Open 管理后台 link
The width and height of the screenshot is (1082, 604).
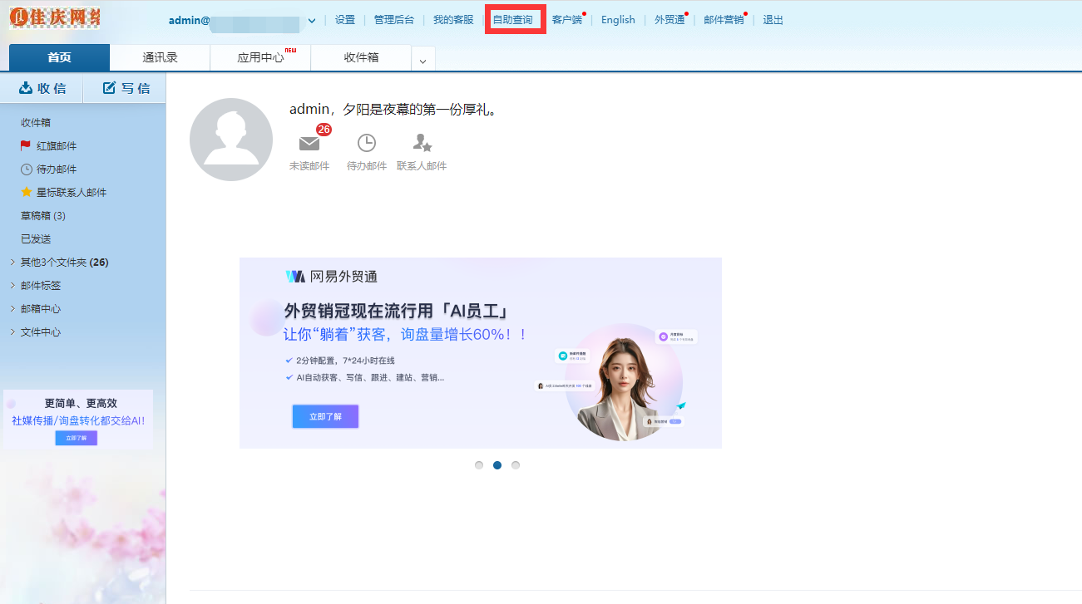pos(394,20)
